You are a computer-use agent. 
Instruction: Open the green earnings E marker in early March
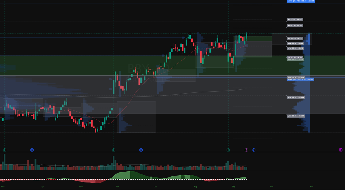click(x=5, y=150)
